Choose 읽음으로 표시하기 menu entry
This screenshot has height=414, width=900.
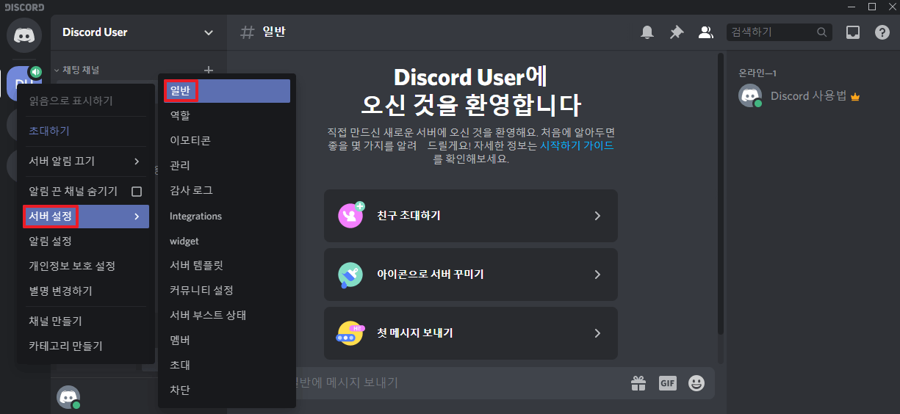coord(86,101)
